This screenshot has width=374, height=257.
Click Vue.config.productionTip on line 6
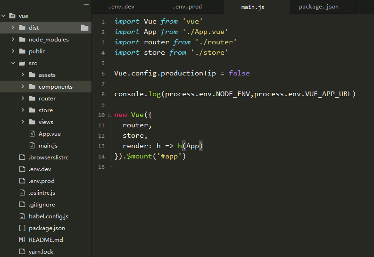[x=165, y=73]
